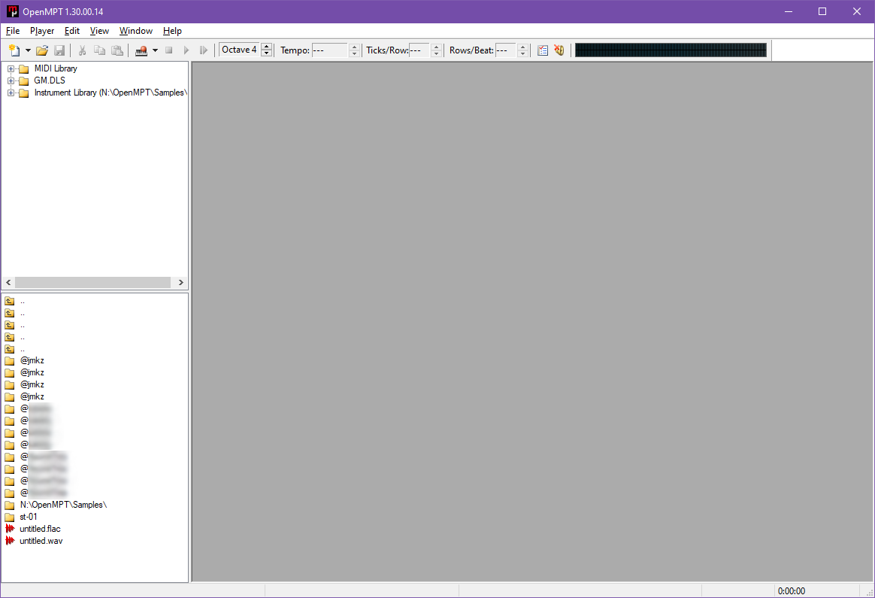Select the untitled.flac sample file
Screen dimensions: 875x598
click(x=40, y=529)
